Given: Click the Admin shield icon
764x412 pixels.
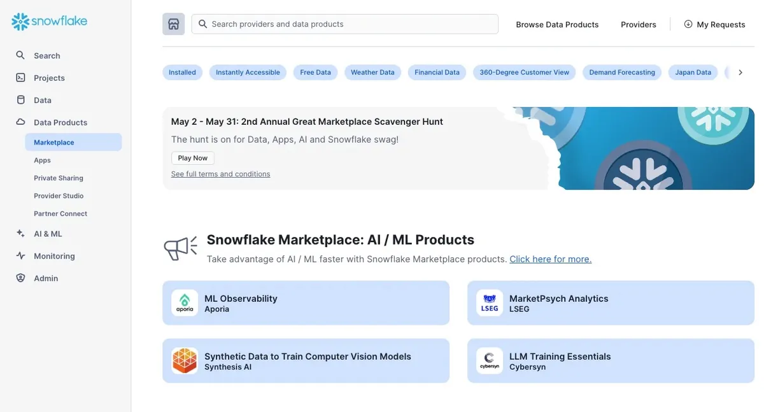Looking at the screenshot, I should pyautogui.click(x=21, y=278).
